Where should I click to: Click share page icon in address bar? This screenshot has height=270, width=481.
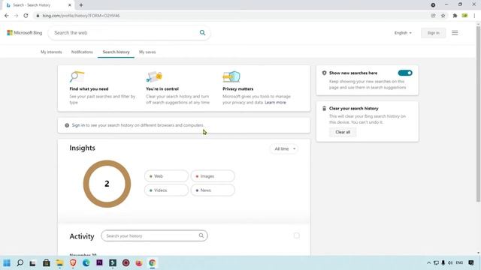(x=433, y=16)
